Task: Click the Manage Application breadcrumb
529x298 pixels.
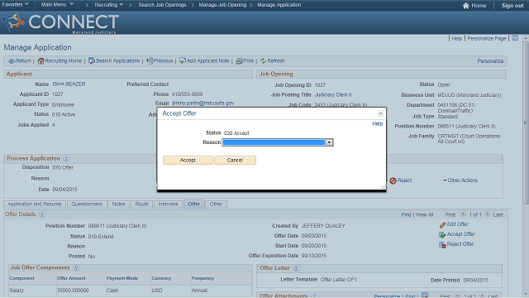Action: [279, 5]
